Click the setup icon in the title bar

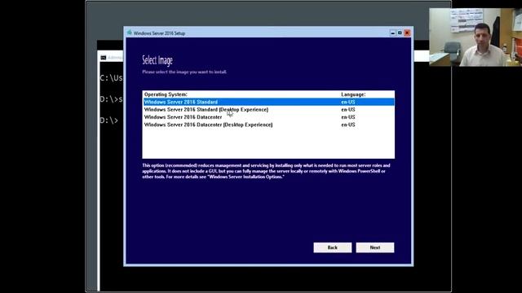(129, 33)
